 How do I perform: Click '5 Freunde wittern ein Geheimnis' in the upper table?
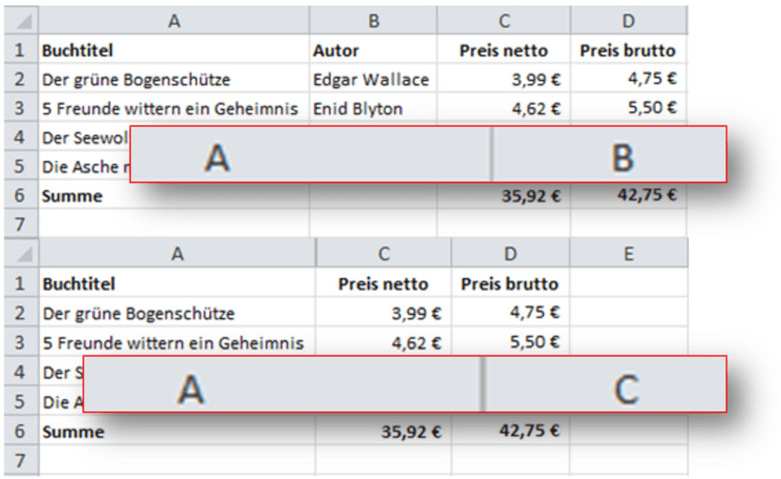(x=170, y=108)
